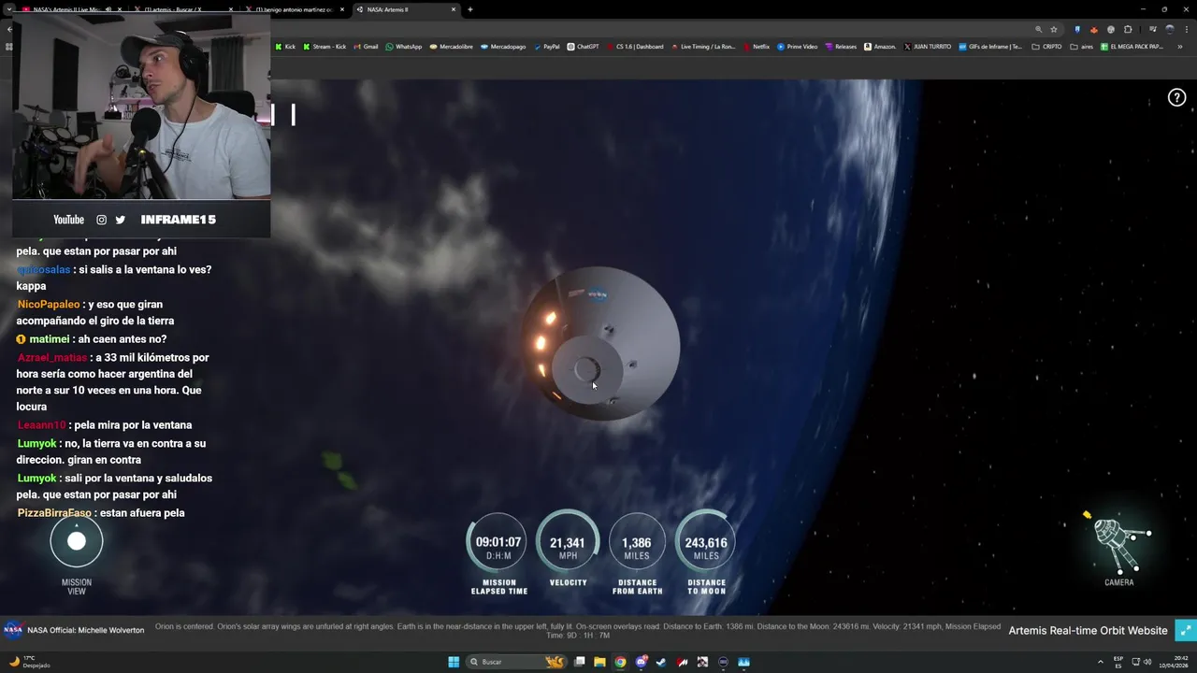Open the ESP language indicator
Screen dimensions: 1197x673
[x=1118, y=662]
